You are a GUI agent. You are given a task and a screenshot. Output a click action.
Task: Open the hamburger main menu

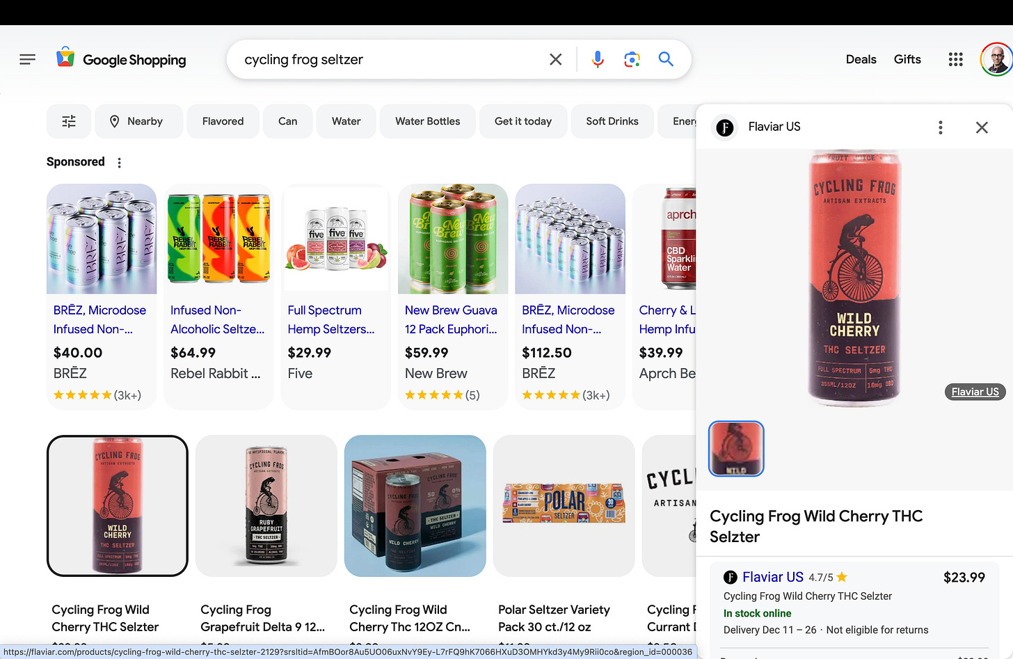tap(27, 60)
